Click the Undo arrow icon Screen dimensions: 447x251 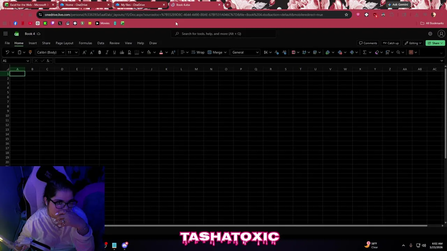click(x=7, y=52)
